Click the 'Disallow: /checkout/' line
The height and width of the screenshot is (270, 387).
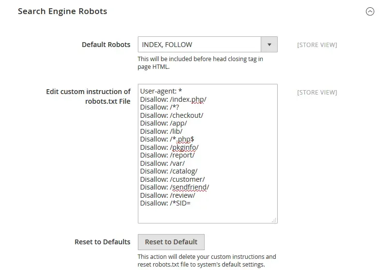click(172, 115)
